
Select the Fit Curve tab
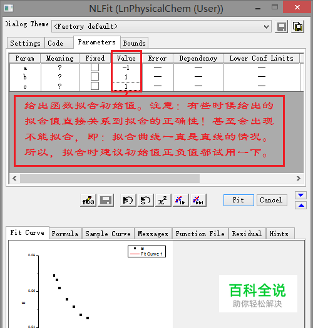tap(28, 232)
